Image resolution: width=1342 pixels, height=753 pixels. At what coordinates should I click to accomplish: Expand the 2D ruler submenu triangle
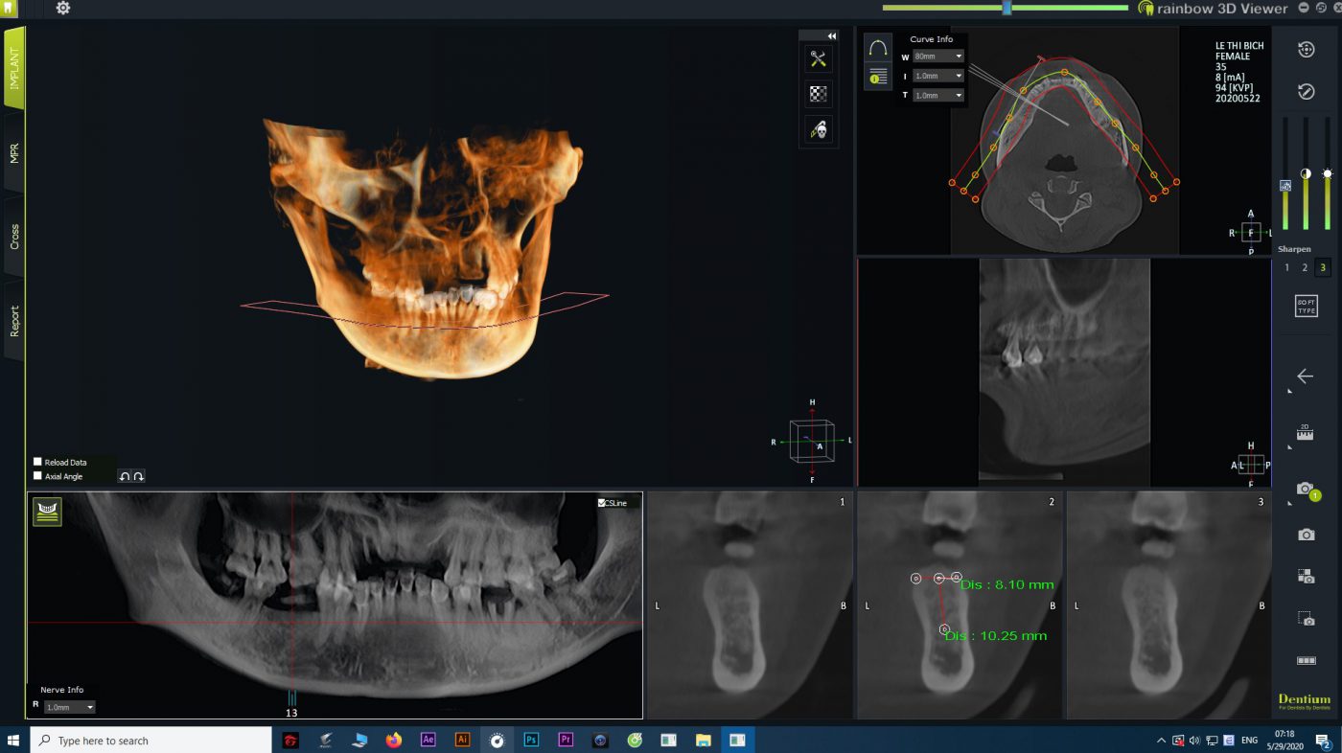pos(1290,446)
